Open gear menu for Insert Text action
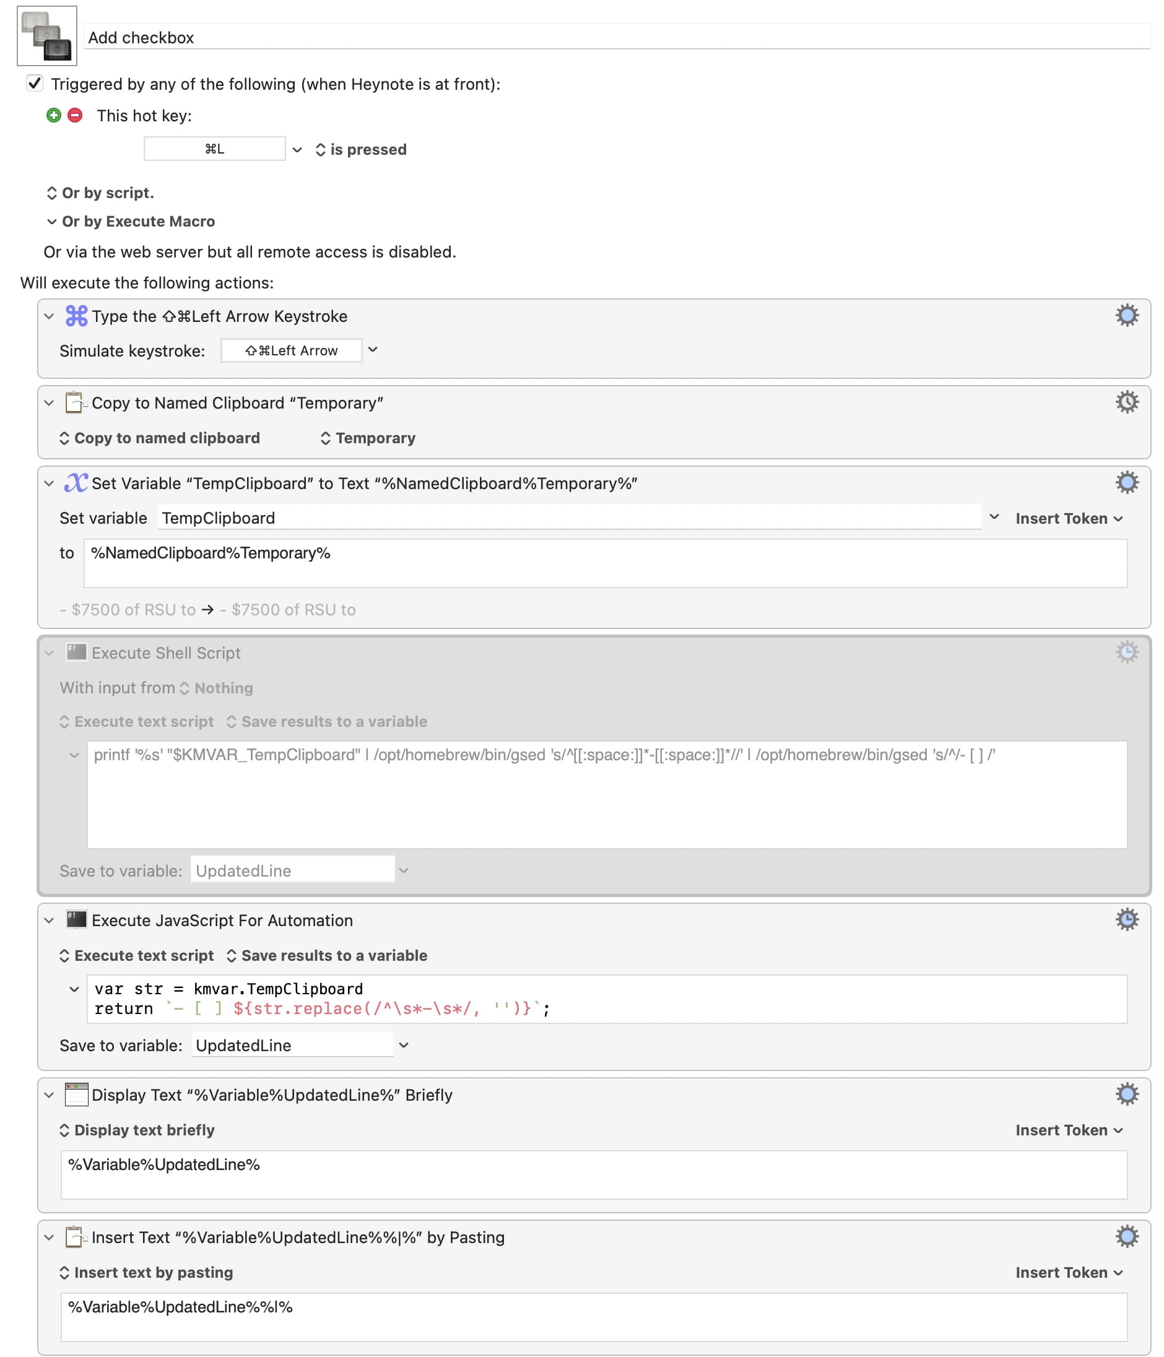The height and width of the screenshot is (1357, 1164). pyautogui.click(x=1126, y=1236)
